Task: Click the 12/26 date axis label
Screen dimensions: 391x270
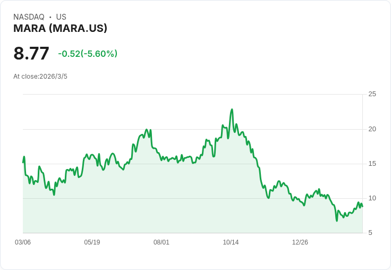Action: pyautogui.click(x=300, y=242)
